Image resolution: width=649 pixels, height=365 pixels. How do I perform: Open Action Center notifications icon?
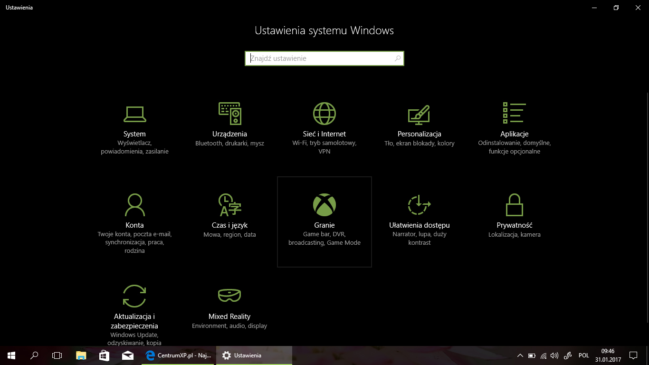pyautogui.click(x=633, y=355)
